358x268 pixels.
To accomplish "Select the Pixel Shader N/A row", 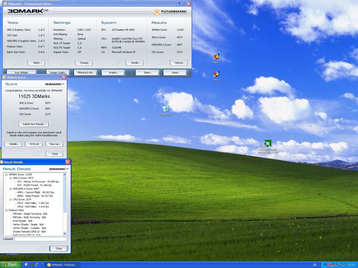I will tap(22, 221).
